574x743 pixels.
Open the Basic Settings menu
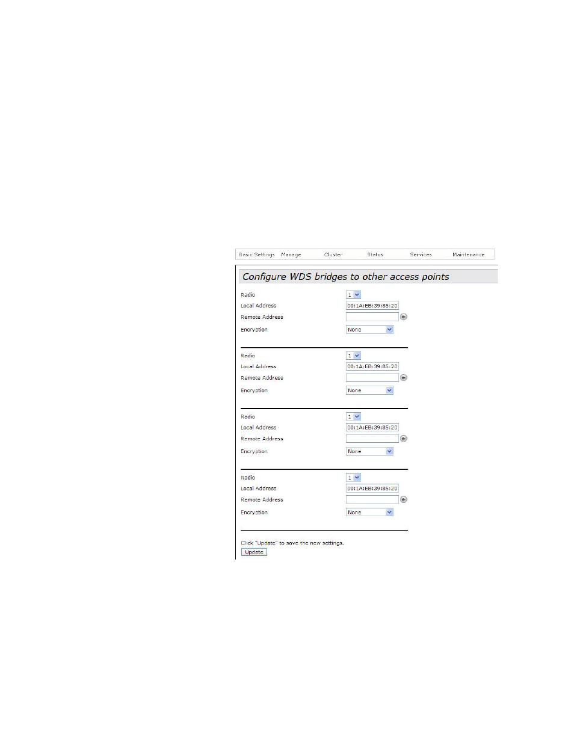tap(257, 254)
